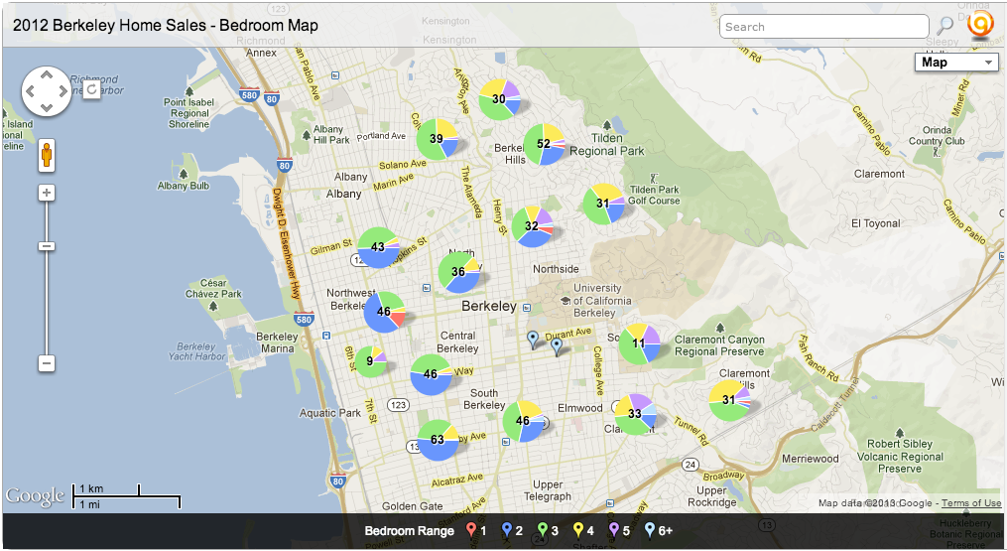Open the pie chart cluster labeled 36
1007x551 pixels.
click(x=458, y=272)
